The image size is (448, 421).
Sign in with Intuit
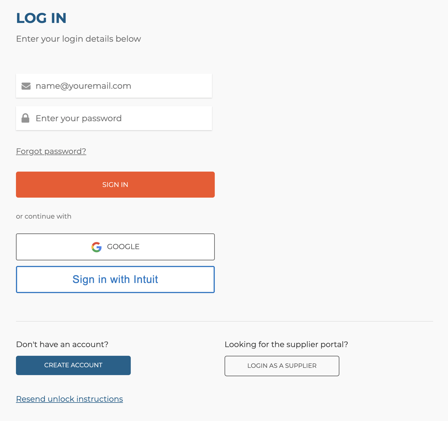click(x=115, y=279)
